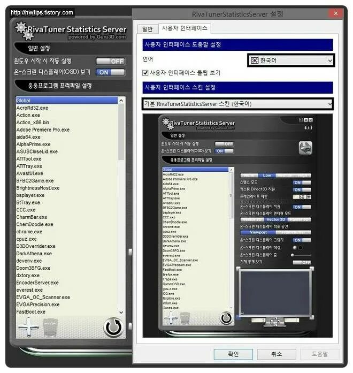Select AvastUI.exe profile
Viewport: 353px width, 373px height.
pyautogui.click(x=66, y=173)
